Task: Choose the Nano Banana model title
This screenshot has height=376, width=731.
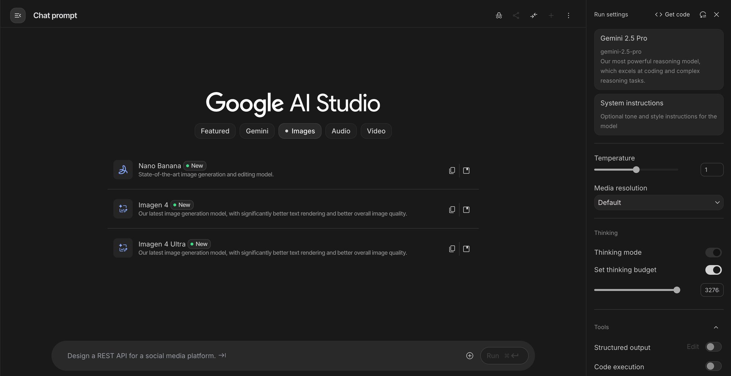Action: click(160, 166)
